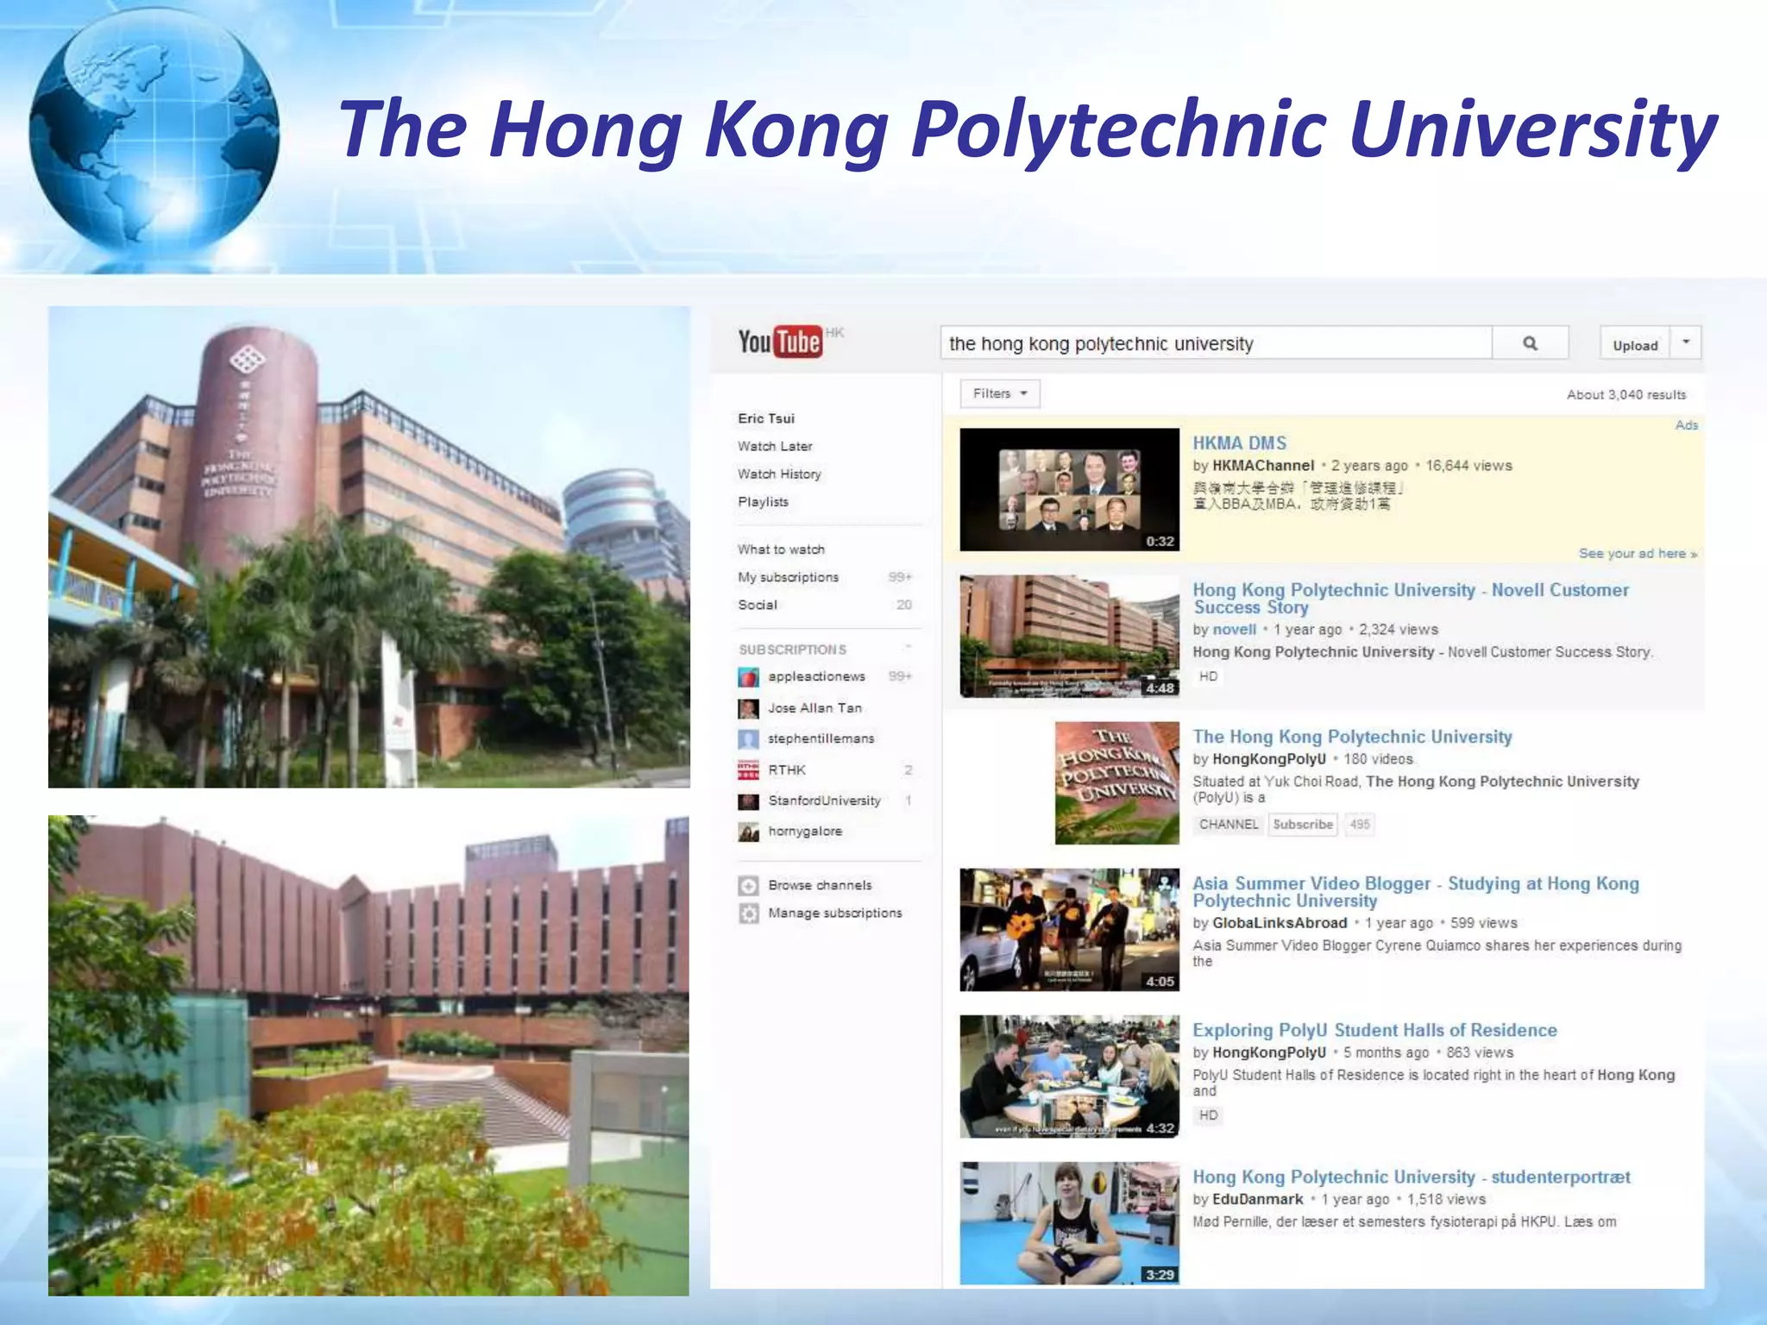Open the HKMA DMS ad thumbnail
Image resolution: width=1767 pixels, height=1325 pixels.
pos(1069,489)
